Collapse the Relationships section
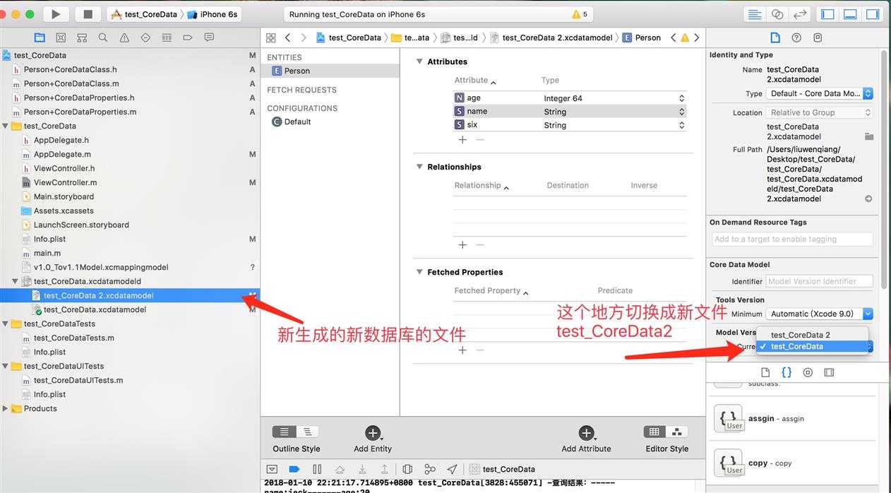The width and height of the screenshot is (891, 493). pos(419,167)
